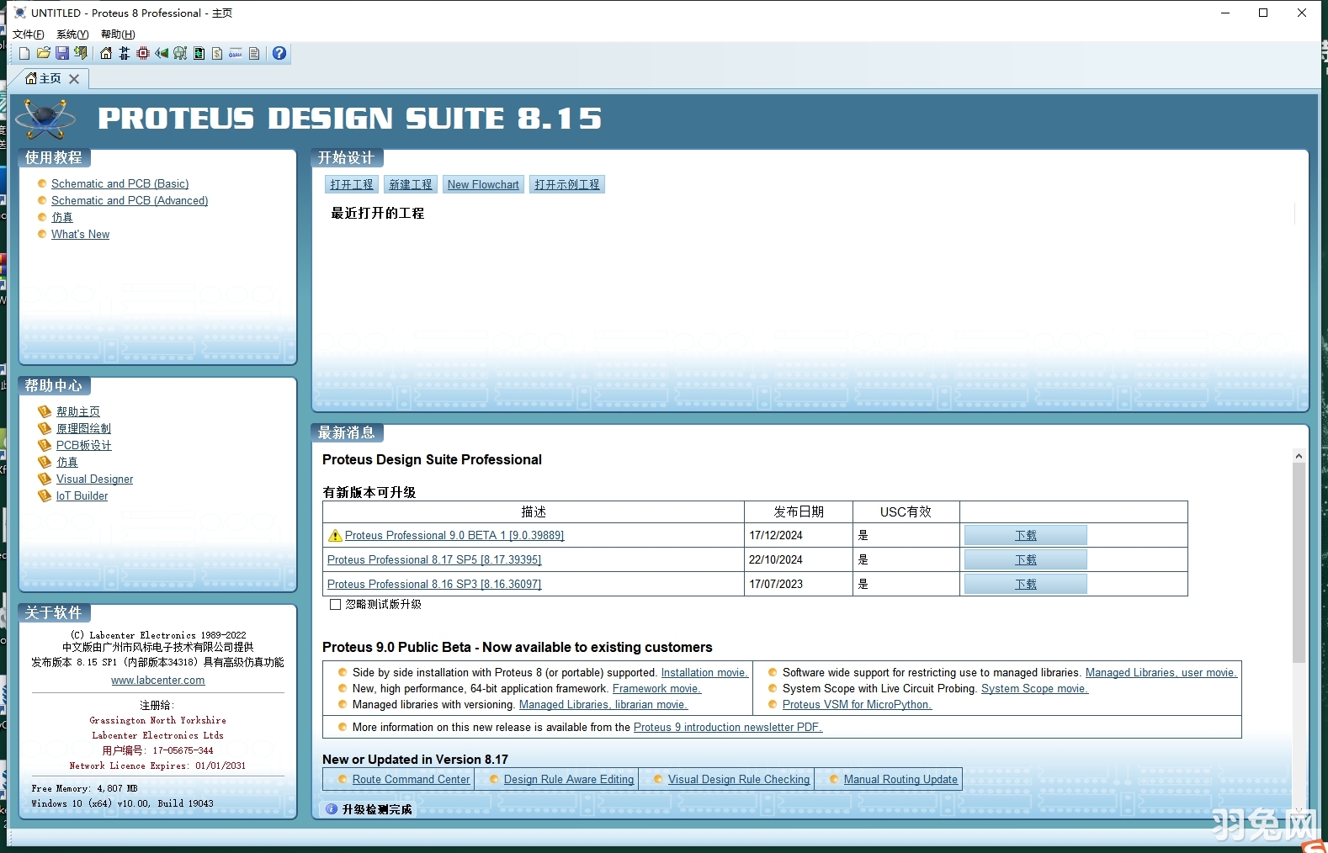Launch the 3D Visualizer toolbar icon
Image resolution: width=1328 pixels, height=853 pixels.
coord(162,54)
